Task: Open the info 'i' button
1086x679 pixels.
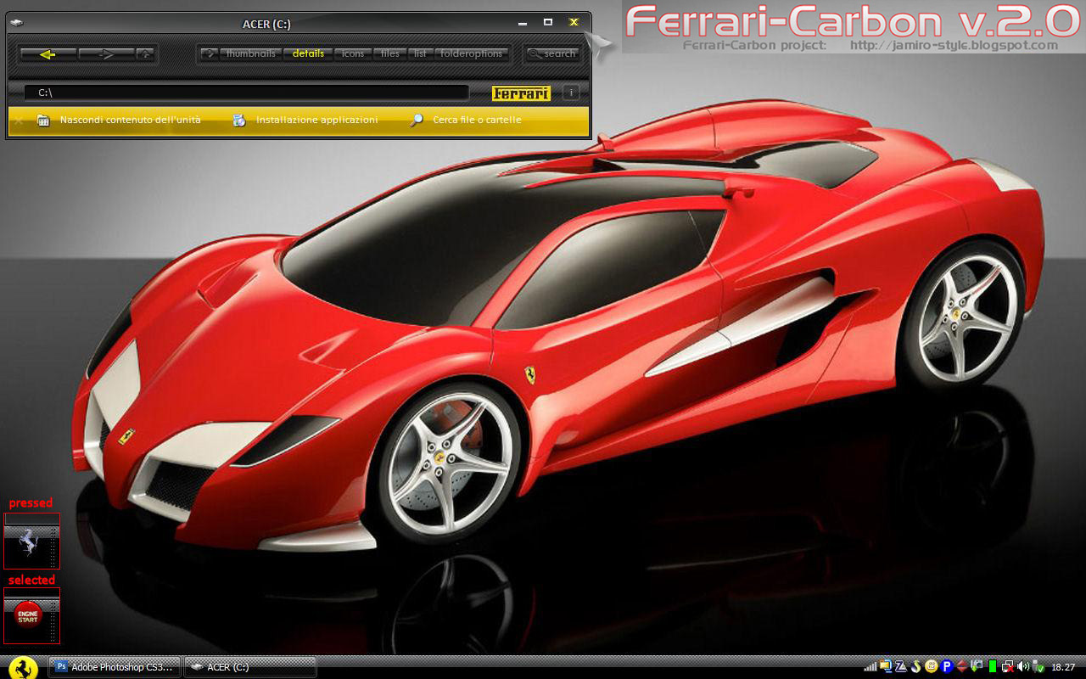Action: coord(571,93)
